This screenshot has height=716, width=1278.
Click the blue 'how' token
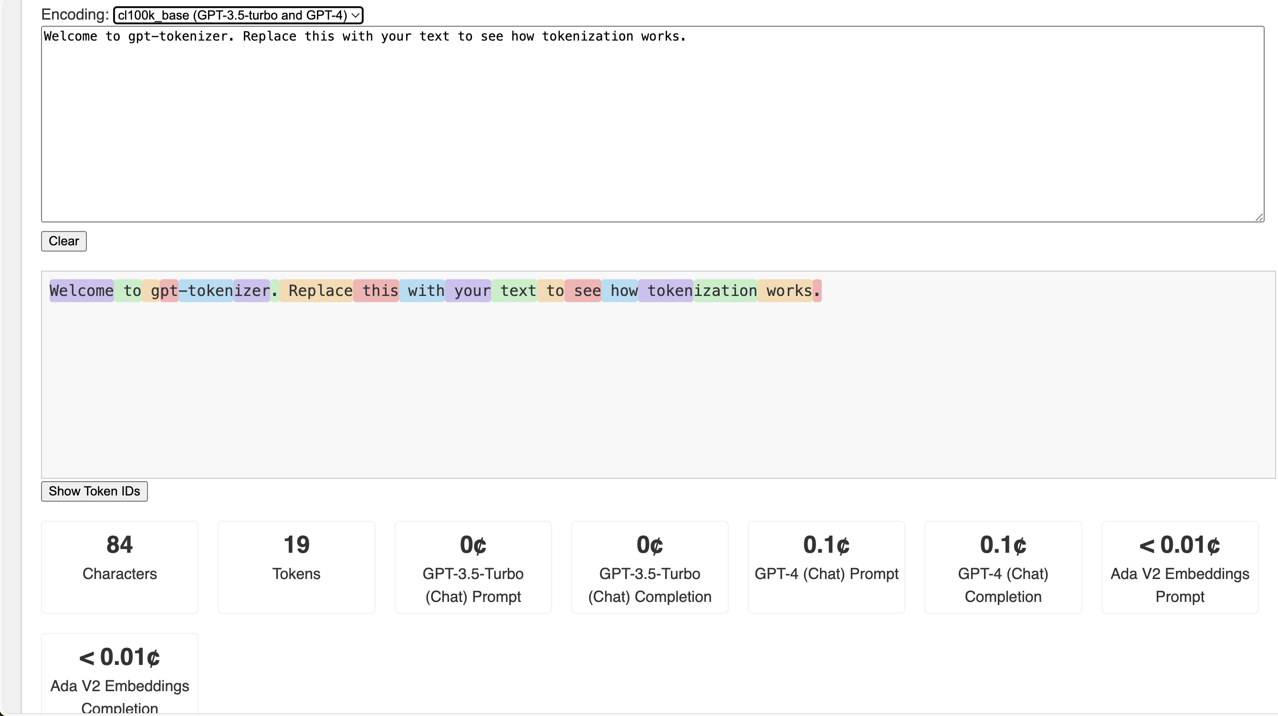tap(619, 291)
